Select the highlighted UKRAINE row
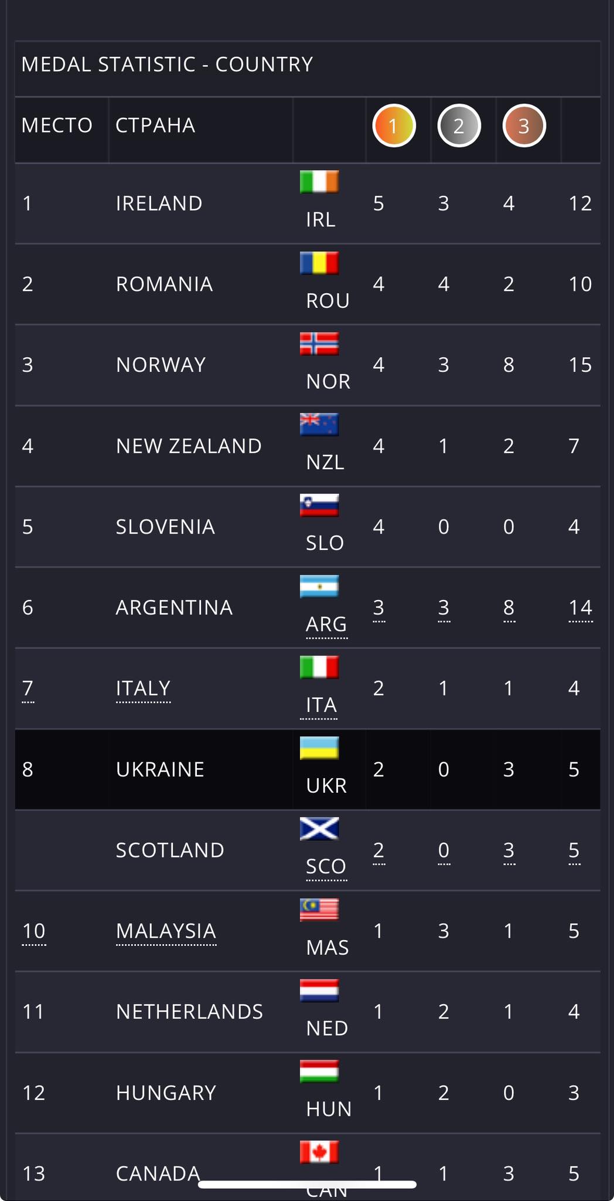 [x=160, y=769]
